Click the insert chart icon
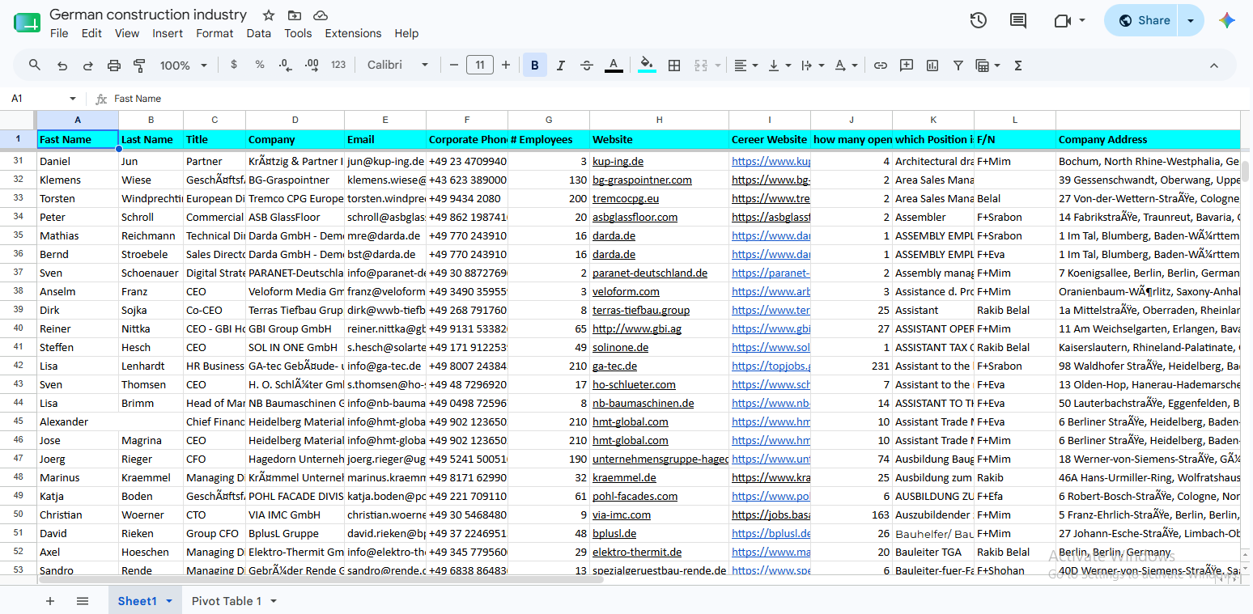This screenshot has height=614, width=1253. [932, 66]
